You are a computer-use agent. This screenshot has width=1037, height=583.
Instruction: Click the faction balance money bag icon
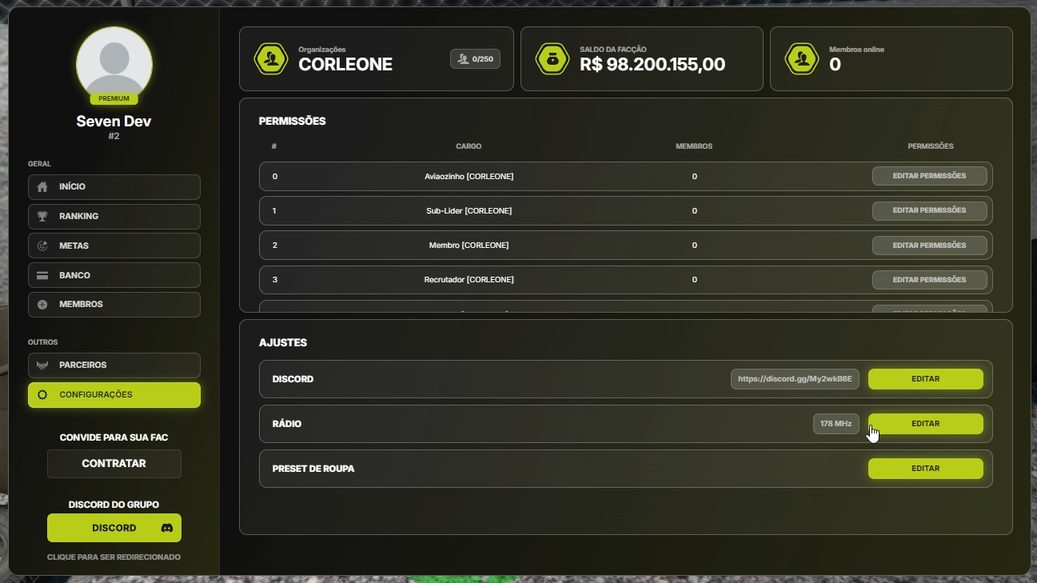click(552, 59)
